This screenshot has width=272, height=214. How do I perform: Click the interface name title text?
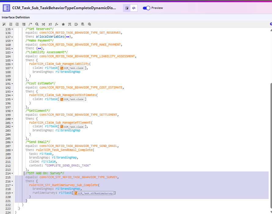pyautogui.click(x=64, y=8)
